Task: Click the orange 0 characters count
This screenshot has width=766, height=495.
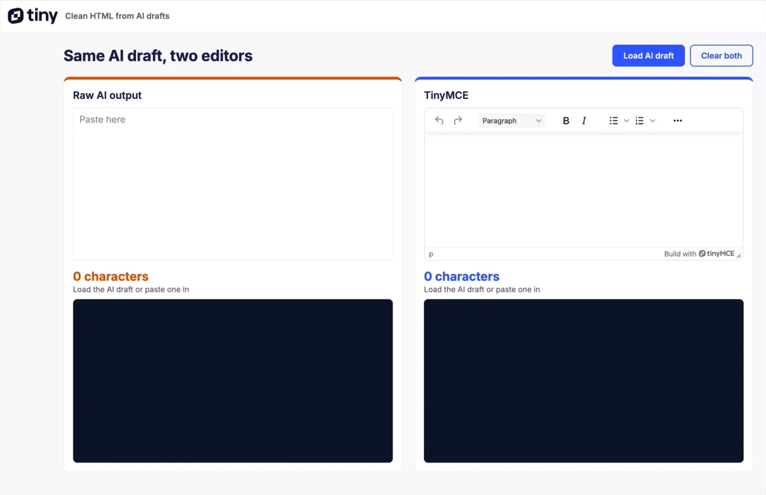Action: [x=110, y=277]
